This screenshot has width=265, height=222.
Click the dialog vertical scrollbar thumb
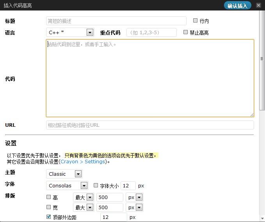click(x=262, y=60)
